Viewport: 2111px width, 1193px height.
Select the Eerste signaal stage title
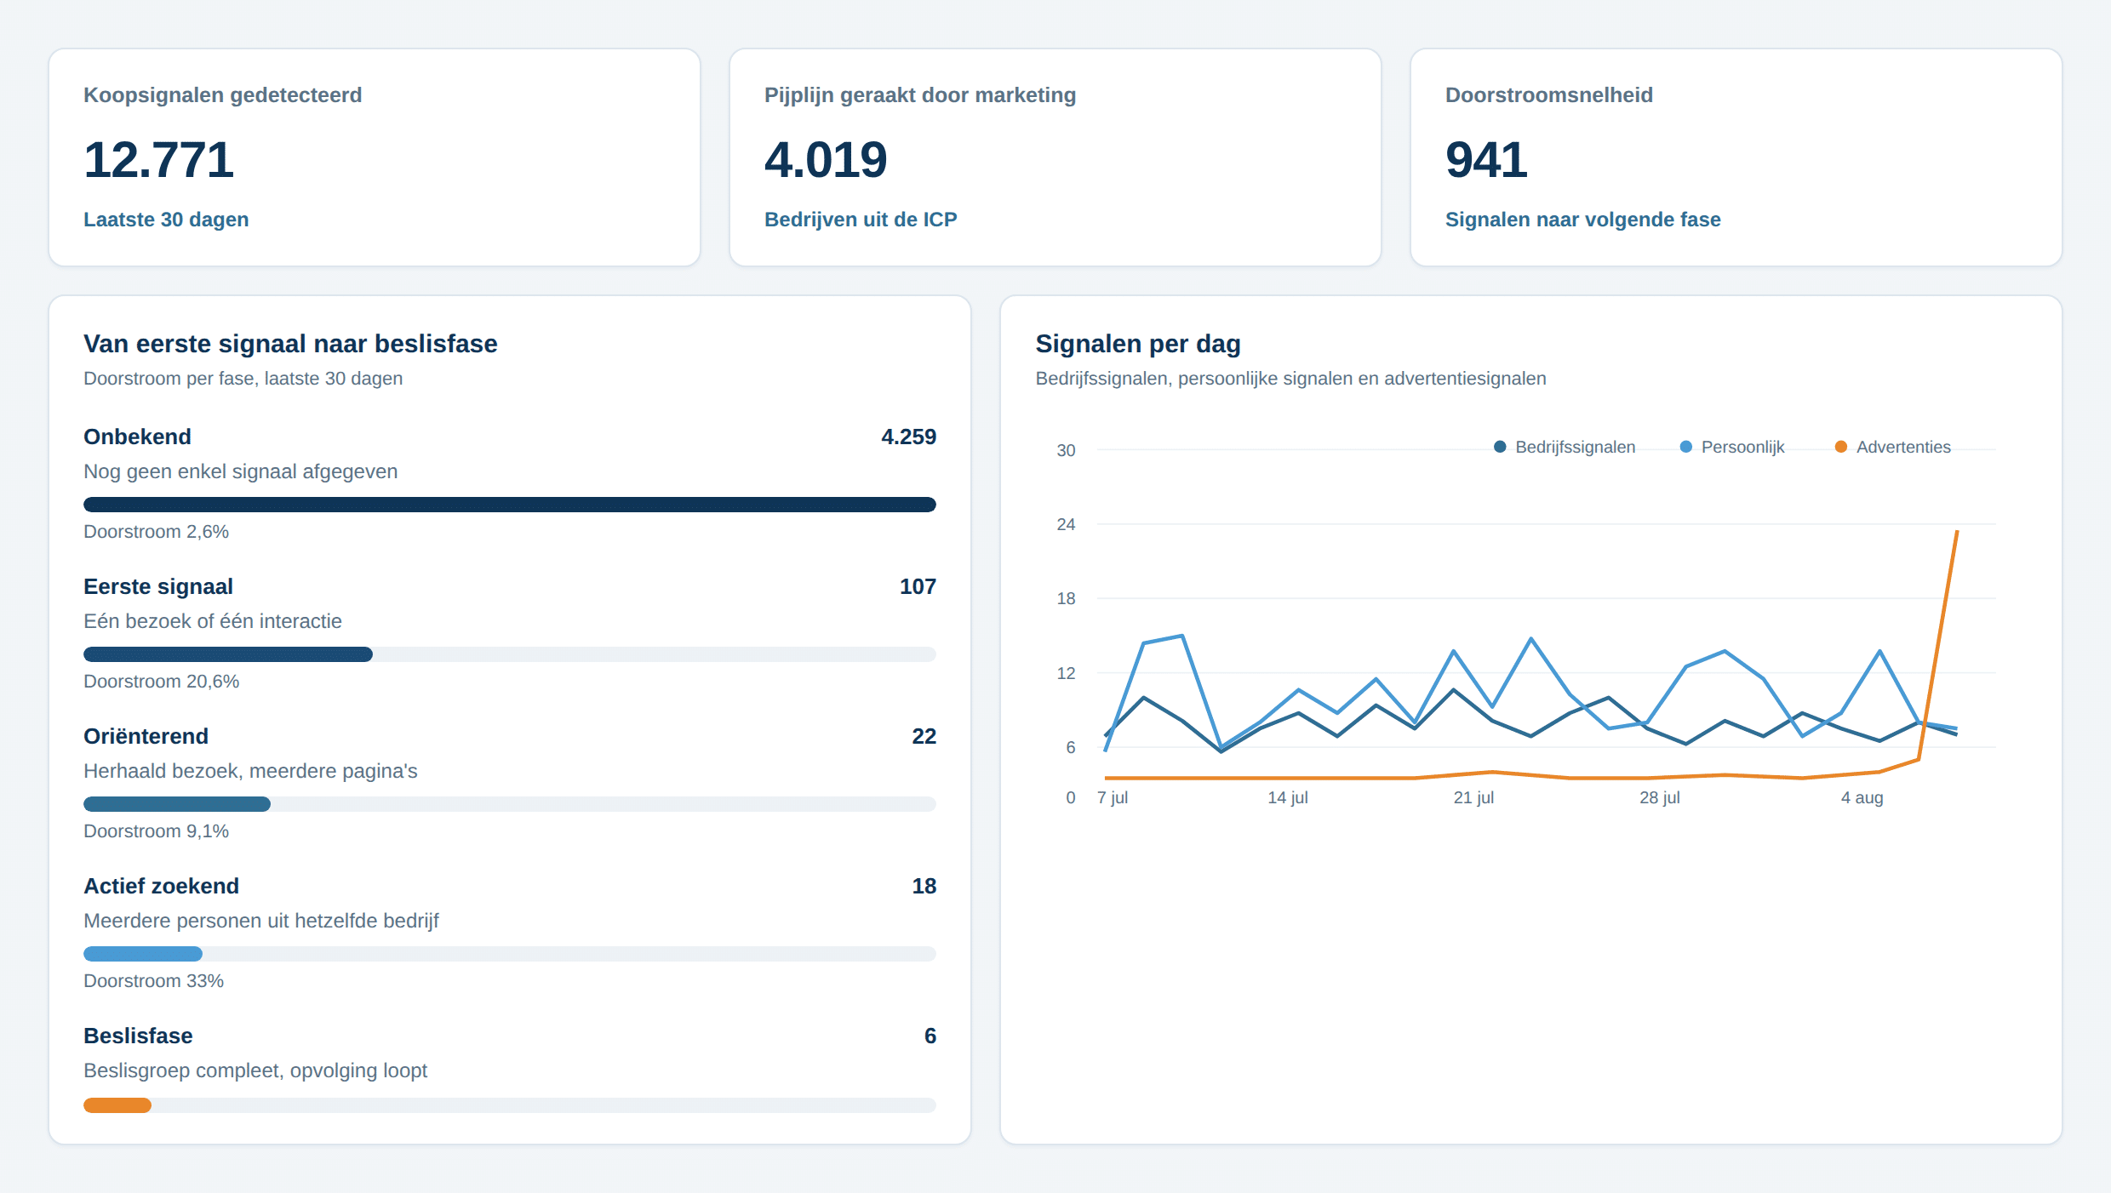point(158,586)
